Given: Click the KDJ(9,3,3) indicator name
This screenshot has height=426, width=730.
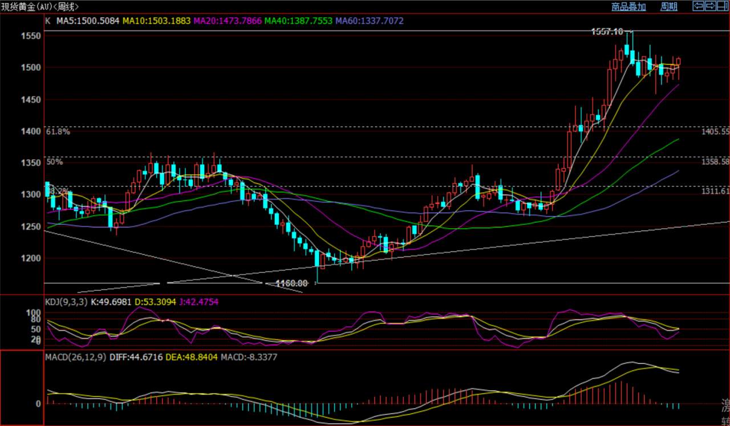Looking at the screenshot, I should tap(66, 302).
